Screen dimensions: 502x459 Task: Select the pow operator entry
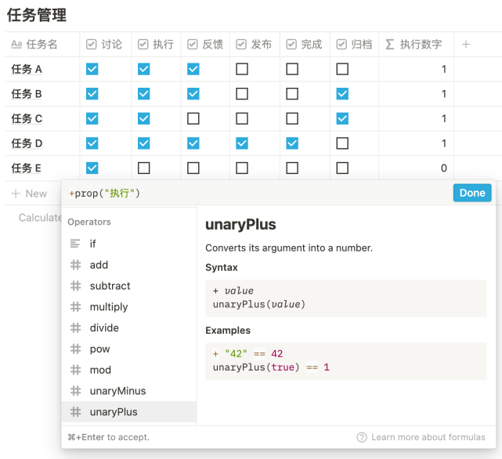[99, 349]
